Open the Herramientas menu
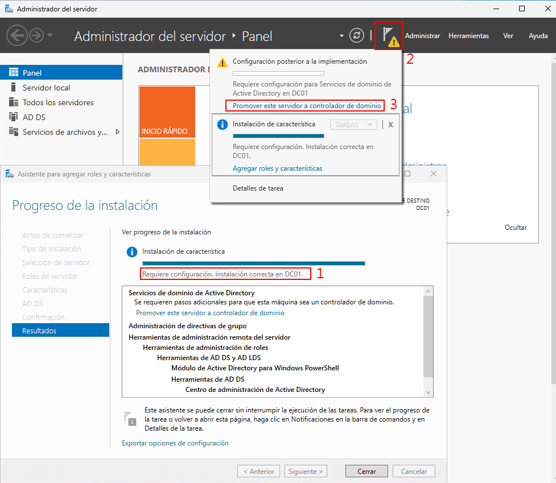This screenshot has width=556, height=483. 468,36
